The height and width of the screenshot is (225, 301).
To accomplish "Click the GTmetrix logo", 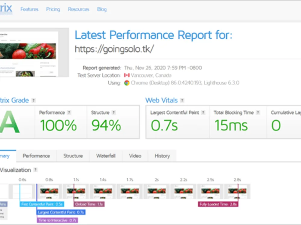I will point(6,9).
